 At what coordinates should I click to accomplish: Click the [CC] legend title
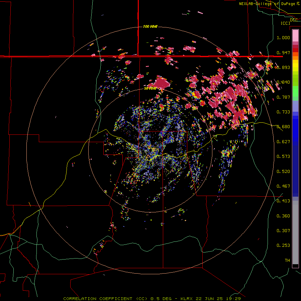click(285, 23)
